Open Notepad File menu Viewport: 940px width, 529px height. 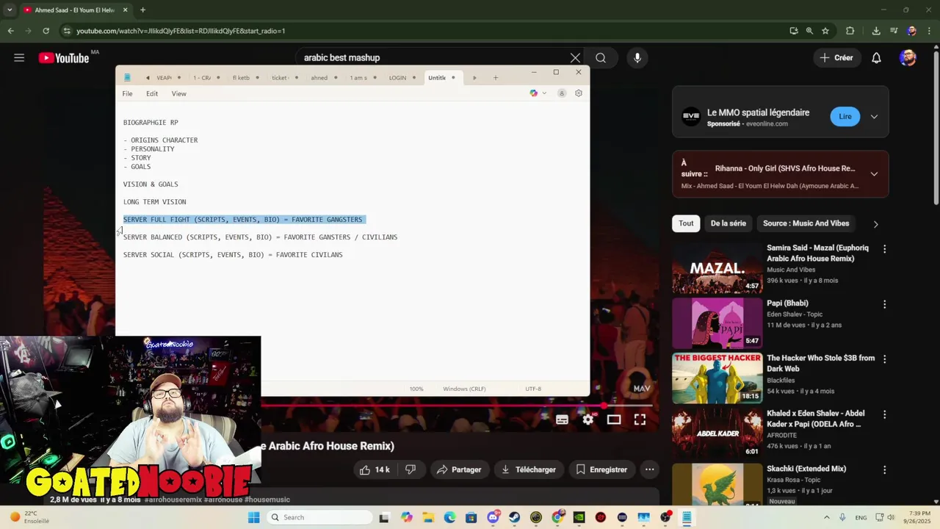[127, 93]
